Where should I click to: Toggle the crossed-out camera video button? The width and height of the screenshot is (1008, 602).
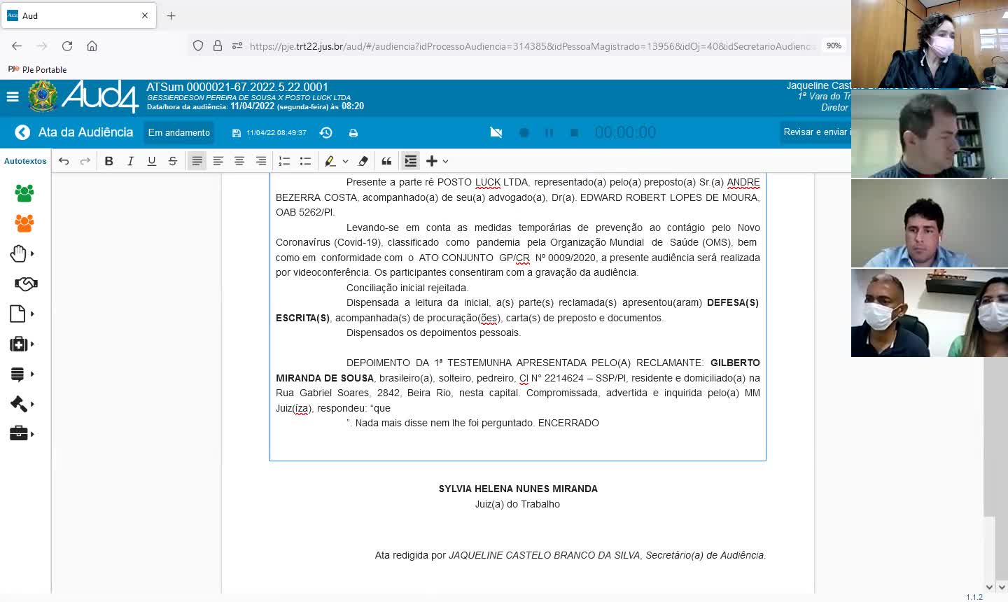[x=496, y=132]
